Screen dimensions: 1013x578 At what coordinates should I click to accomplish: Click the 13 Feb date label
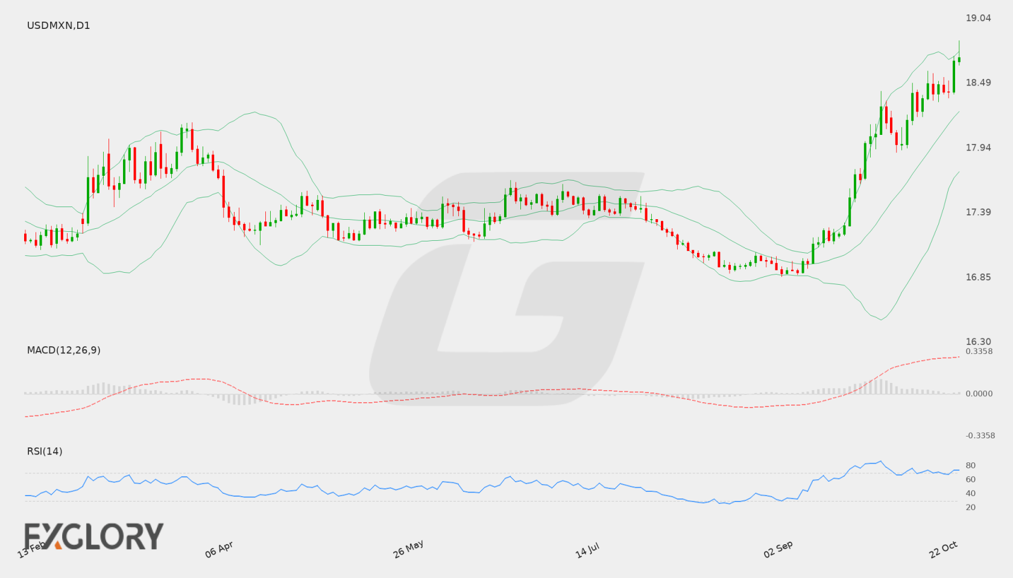(31, 549)
